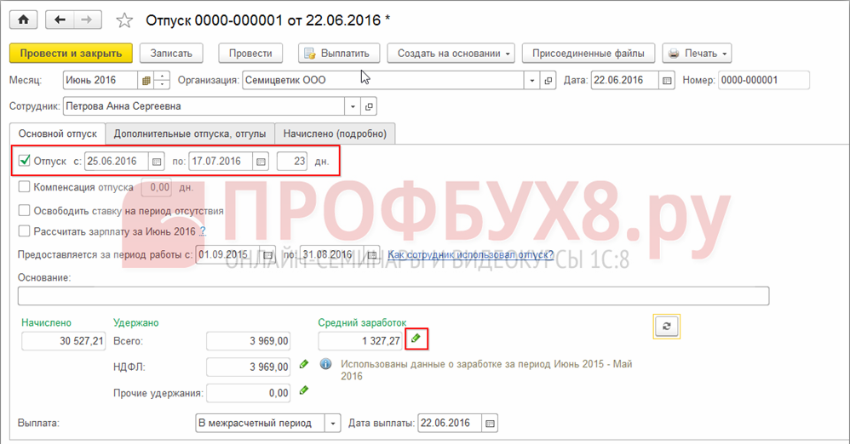Open calendar picker for Месяц field
Screen dimensions: 850x444
146,80
